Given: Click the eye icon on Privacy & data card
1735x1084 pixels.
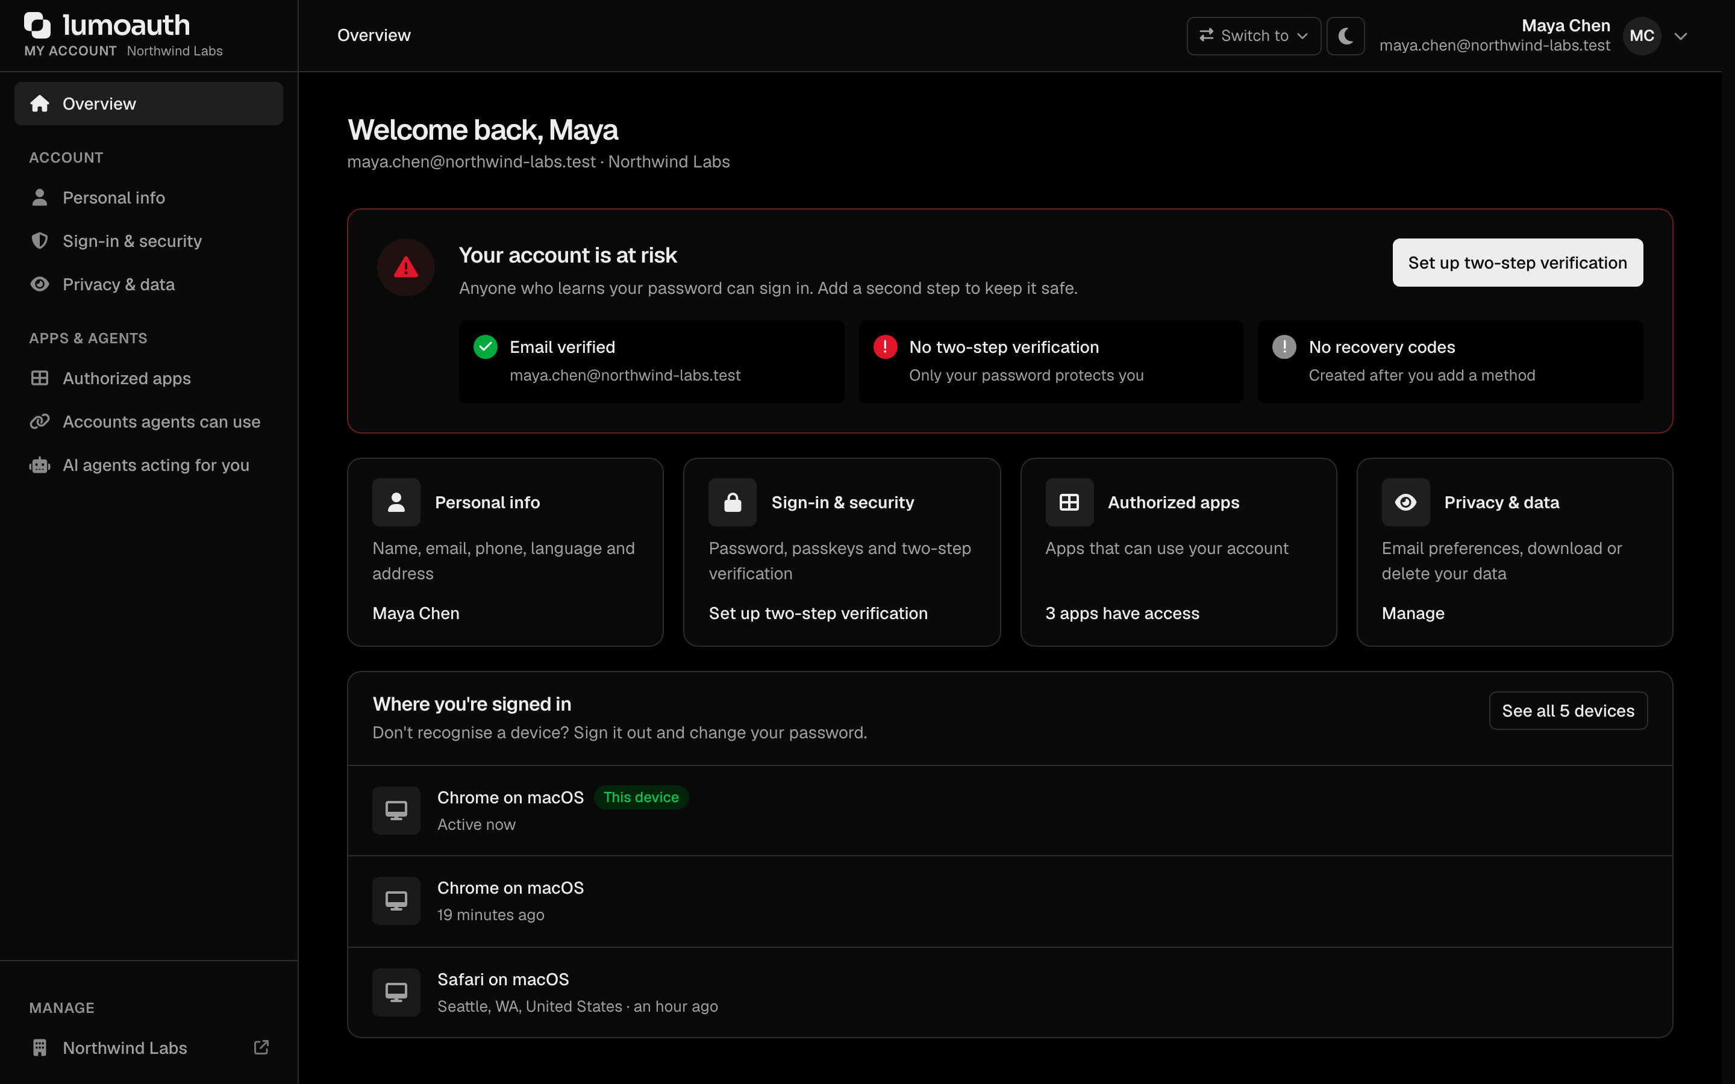Looking at the screenshot, I should 1405,503.
